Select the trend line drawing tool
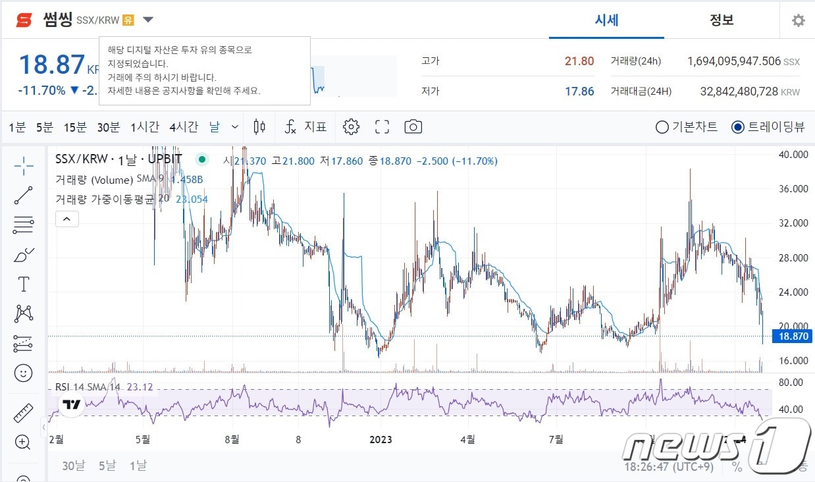 click(x=22, y=195)
